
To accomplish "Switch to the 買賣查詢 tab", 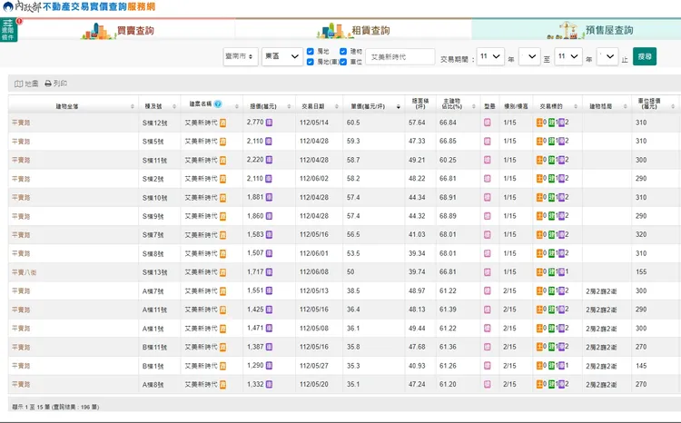I will [x=118, y=30].
